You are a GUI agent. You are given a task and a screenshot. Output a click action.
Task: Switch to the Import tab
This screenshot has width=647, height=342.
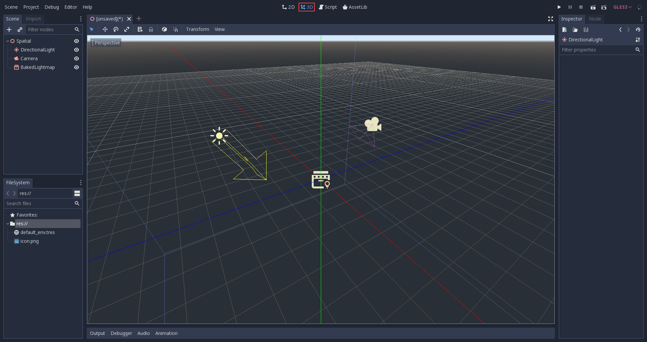pos(33,19)
